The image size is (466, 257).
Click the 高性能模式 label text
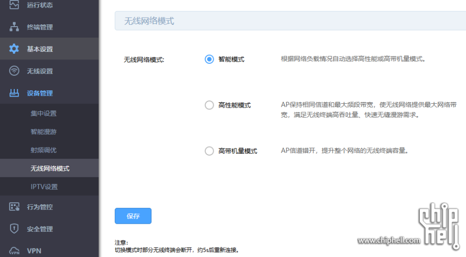pos(235,105)
